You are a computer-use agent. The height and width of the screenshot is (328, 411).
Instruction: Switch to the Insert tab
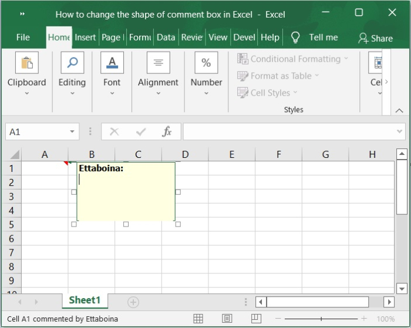(x=85, y=38)
